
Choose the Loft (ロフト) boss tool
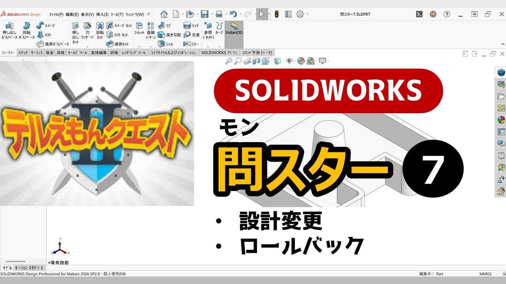44,35
